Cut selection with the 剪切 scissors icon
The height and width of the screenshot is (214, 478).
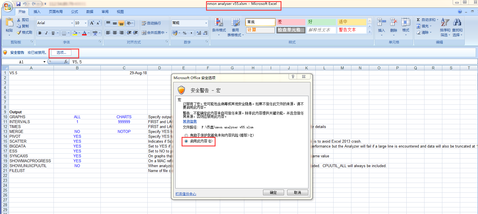(x=23, y=20)
